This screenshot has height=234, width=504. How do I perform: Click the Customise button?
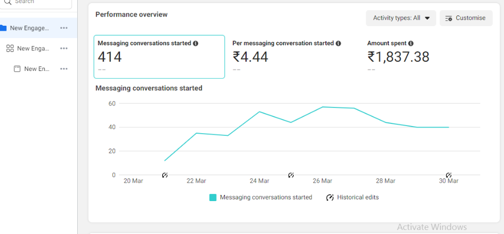(x=466, y=18)
